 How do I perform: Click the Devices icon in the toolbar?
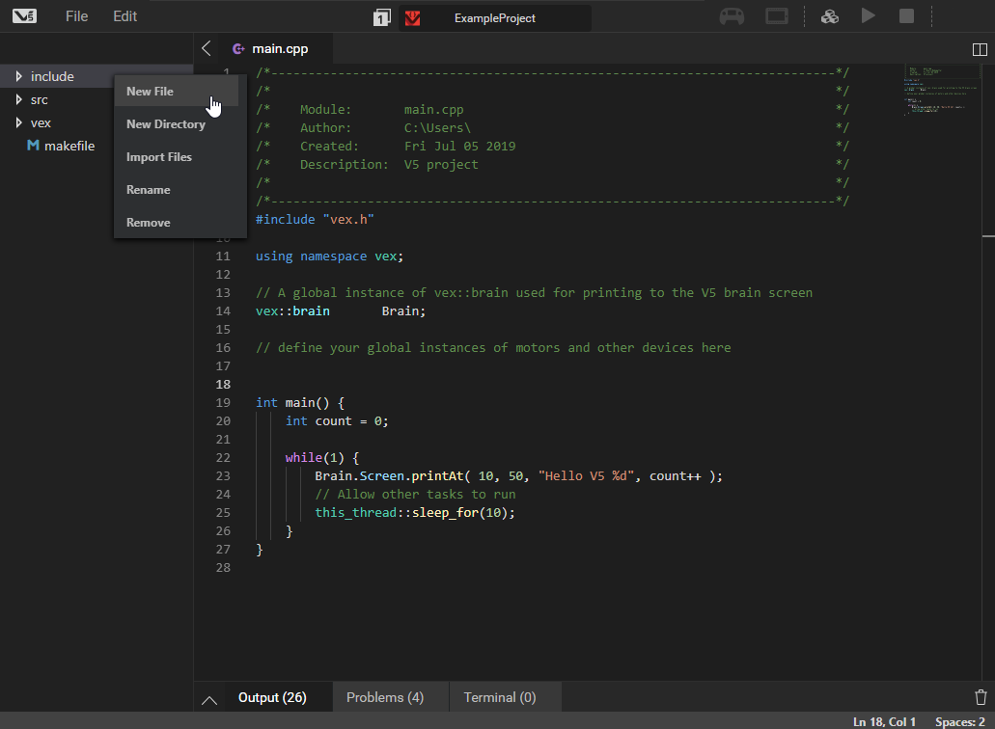[x=830, y=15]
